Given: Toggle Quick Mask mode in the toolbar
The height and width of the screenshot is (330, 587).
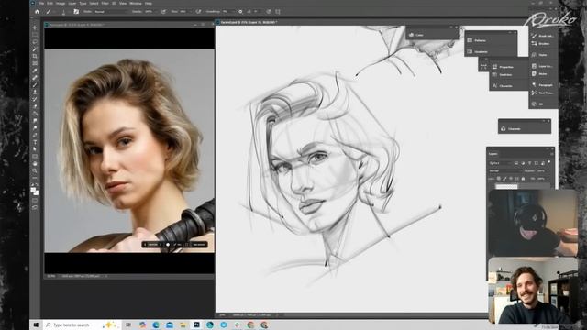Looking at the screenshot, I should click(35, 200).
